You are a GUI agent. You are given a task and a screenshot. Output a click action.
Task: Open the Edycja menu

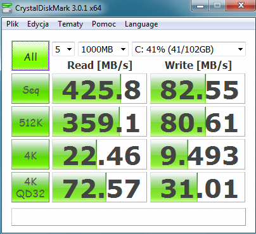click(x=38, y=24)
